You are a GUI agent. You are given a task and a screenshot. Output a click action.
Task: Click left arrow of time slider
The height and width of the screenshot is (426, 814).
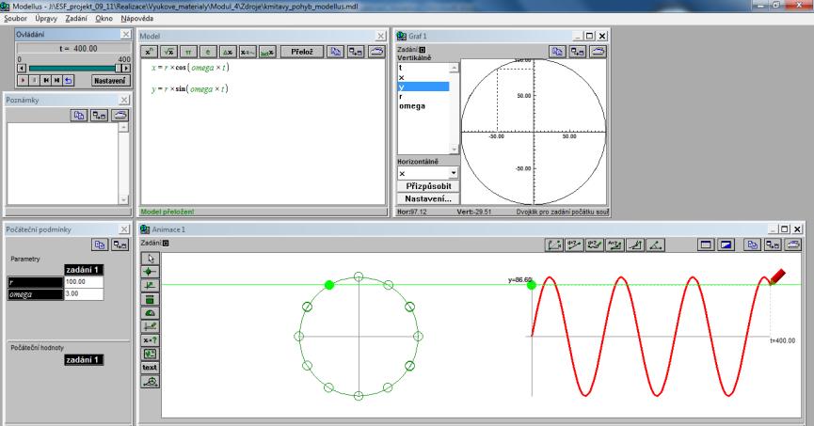[x=22, y=68]
